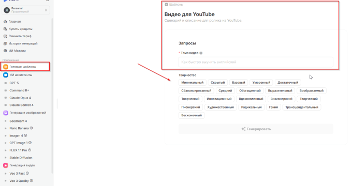Choose the Пионерский creativity chip
Viewport: 352px width, 186px height.
click(x=190, y=107)
